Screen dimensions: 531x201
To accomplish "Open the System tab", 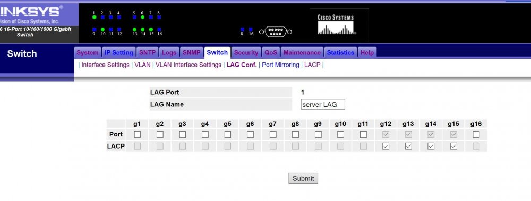I will (88, 52).
